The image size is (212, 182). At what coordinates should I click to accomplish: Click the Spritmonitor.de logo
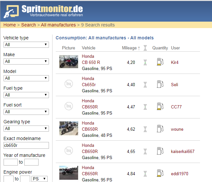pyautogui.click(x=43, y=11)
